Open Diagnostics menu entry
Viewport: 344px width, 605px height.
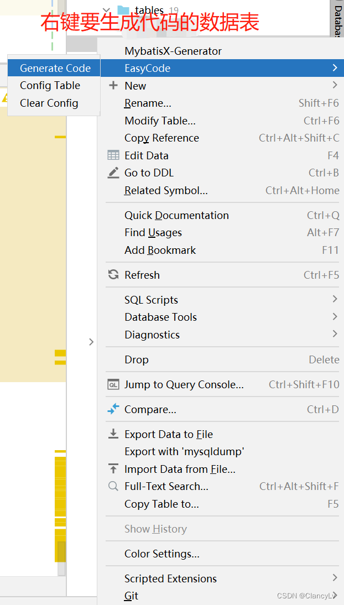pos(222,335)
